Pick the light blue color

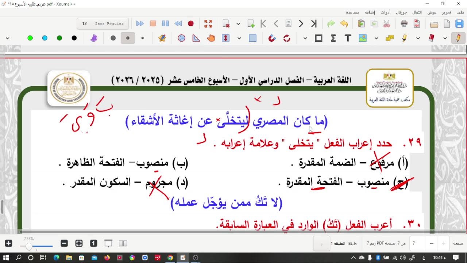(45, 38)
